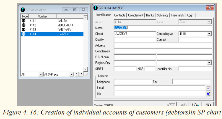This screenshot has height=119, width=222.
Task: Open the Solvency tab
Action: (163, 15)
